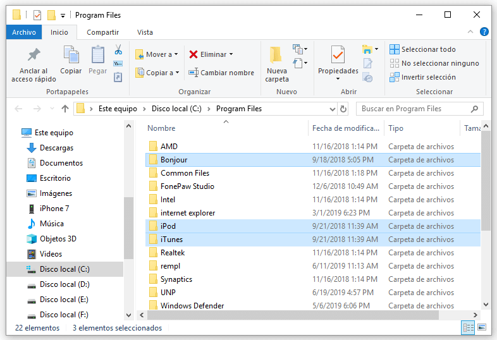
Task: Go up one level with the up arrow
Action: click(x=65, y=109)
